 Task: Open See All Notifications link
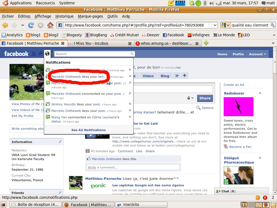click(x=88, y=130)
